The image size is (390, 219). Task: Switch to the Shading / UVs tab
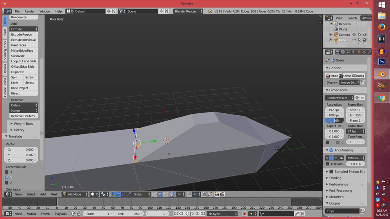5,51
